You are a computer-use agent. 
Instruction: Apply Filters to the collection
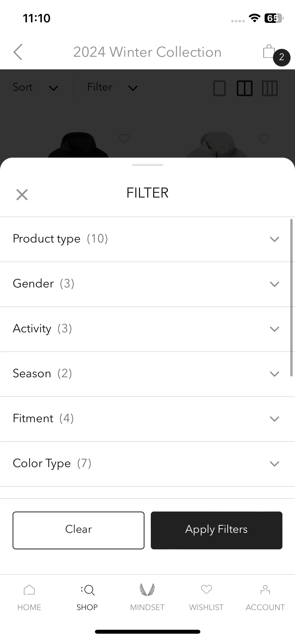(217, 530)
